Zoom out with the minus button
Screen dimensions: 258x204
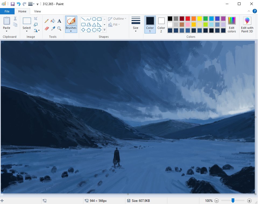tap(217, 201)
